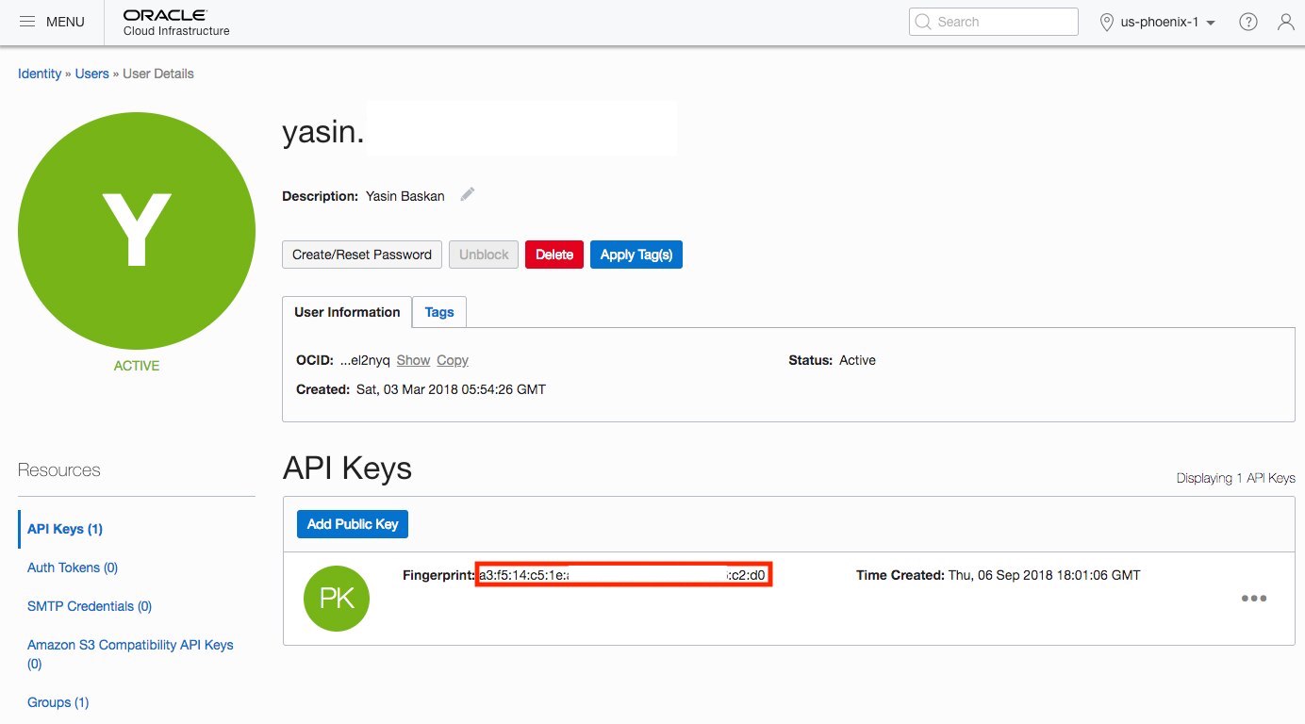Show the full OCID
The image size is (1305, 724).
pos(413,360)
